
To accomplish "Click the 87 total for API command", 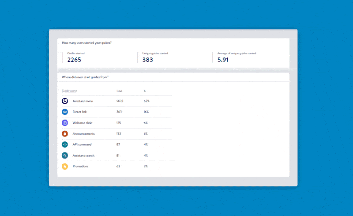I will [x=118, y=144].
